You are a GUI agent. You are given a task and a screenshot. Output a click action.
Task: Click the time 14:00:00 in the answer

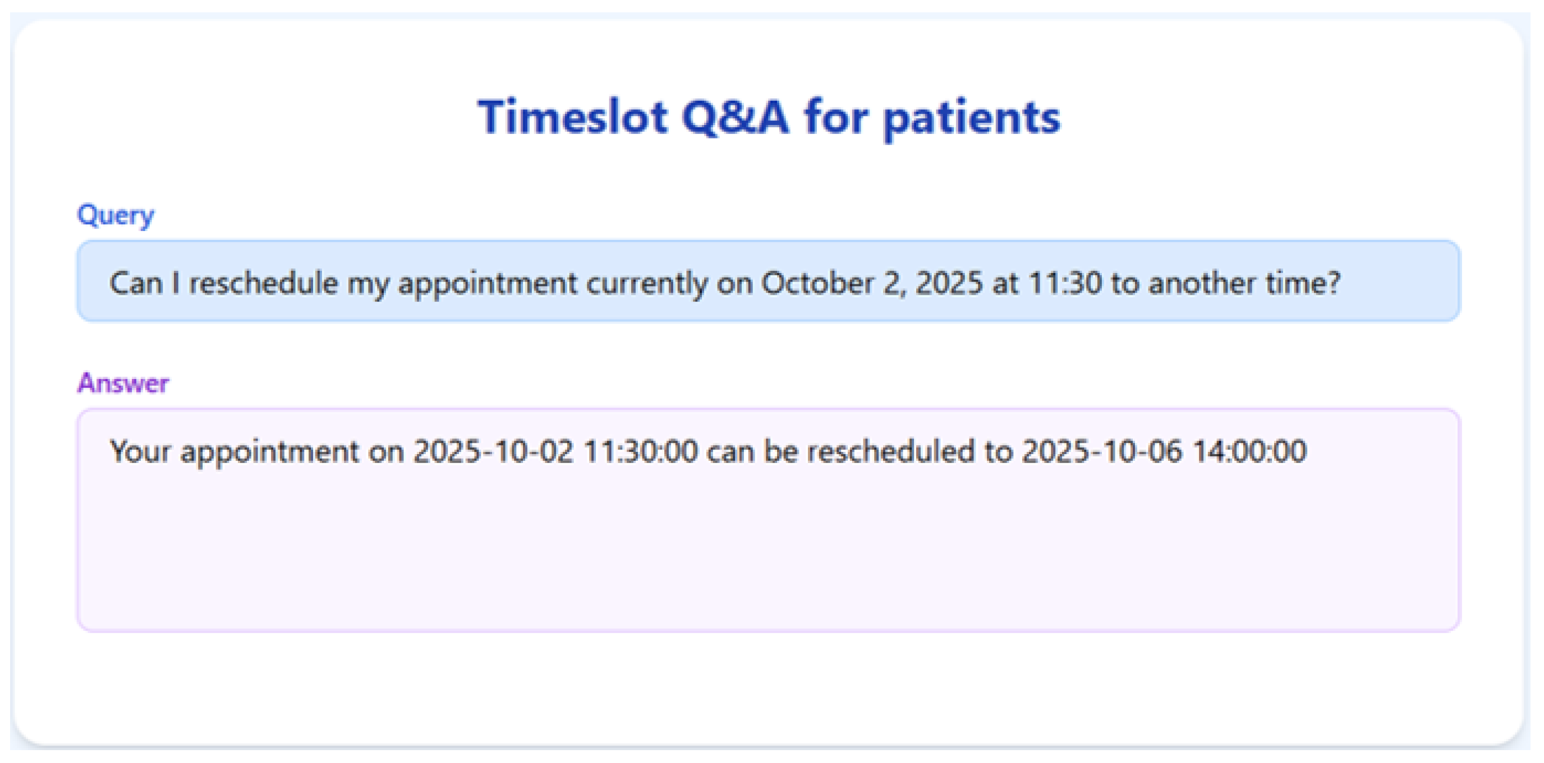(x=1249, y=451)
